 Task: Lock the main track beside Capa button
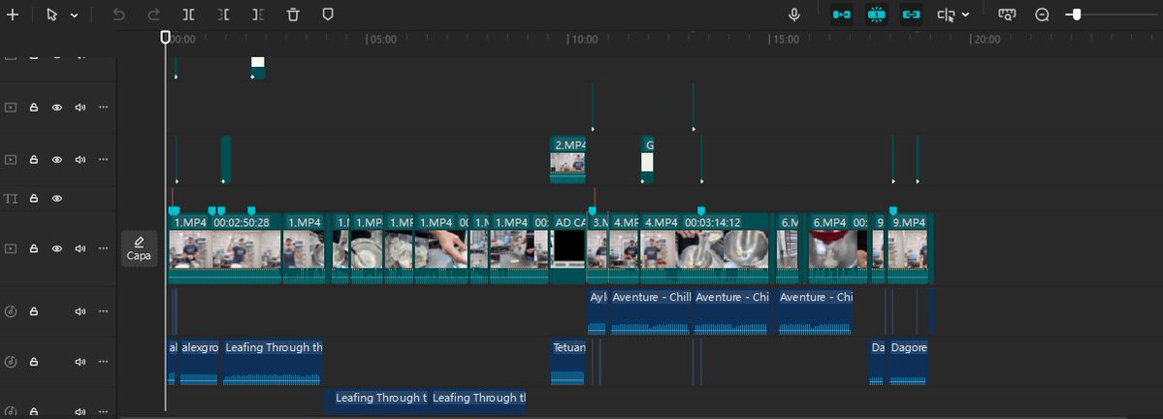[33, 248]
